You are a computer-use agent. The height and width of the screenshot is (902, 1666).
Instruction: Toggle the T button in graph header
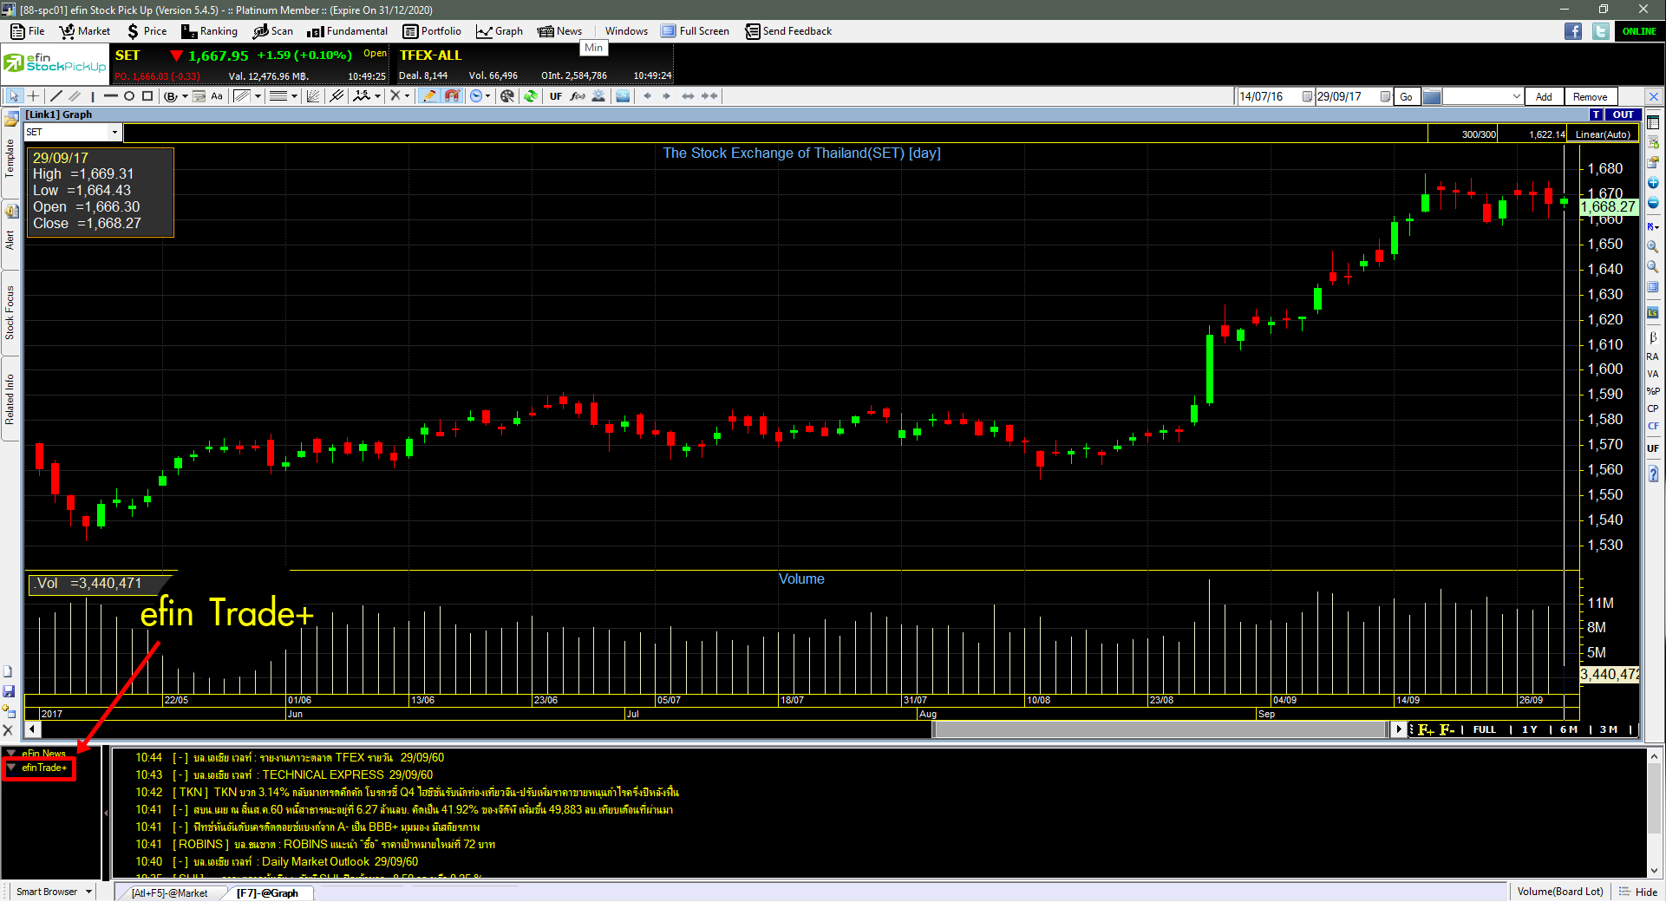click(1596, 114)
